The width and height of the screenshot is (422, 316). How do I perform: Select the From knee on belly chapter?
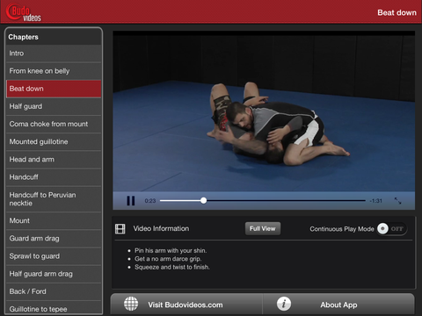click(x=54, y=71)
